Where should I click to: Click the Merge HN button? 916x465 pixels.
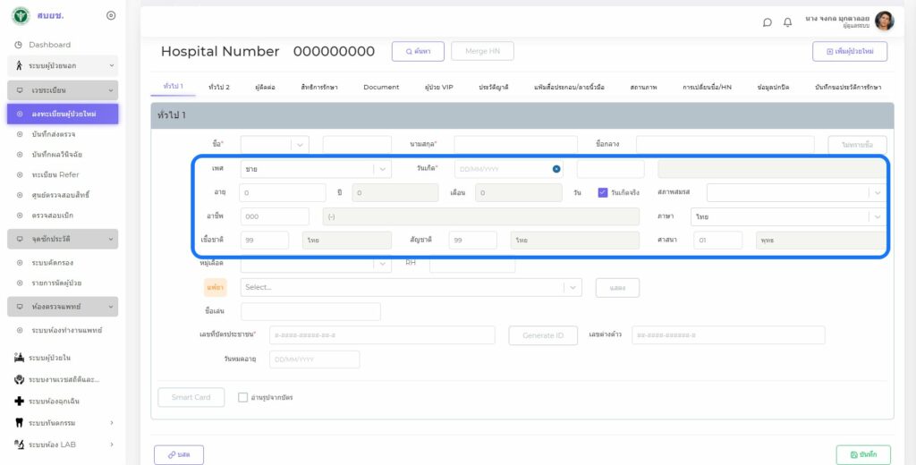tap(482, 52)
